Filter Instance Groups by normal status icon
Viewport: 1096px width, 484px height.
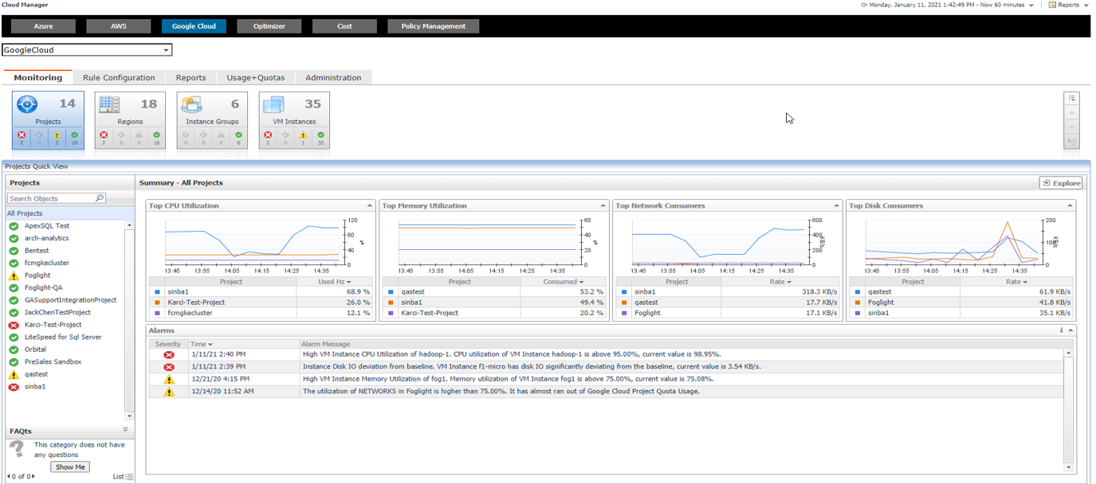tap(238, 135)
